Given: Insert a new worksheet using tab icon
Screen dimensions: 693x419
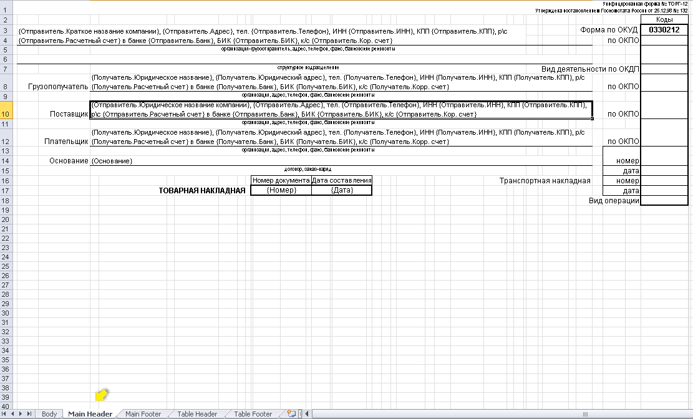Looking at the screenshot, I should coord(291,414).
